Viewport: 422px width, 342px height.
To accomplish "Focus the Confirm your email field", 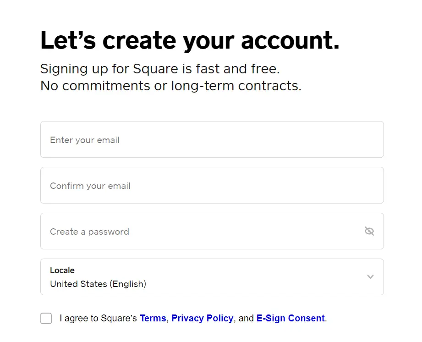I will 212,185.
